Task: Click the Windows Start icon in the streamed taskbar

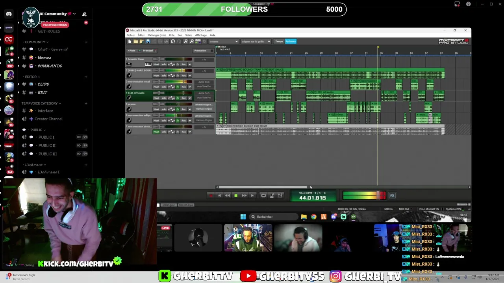Action: coord(243,217)
